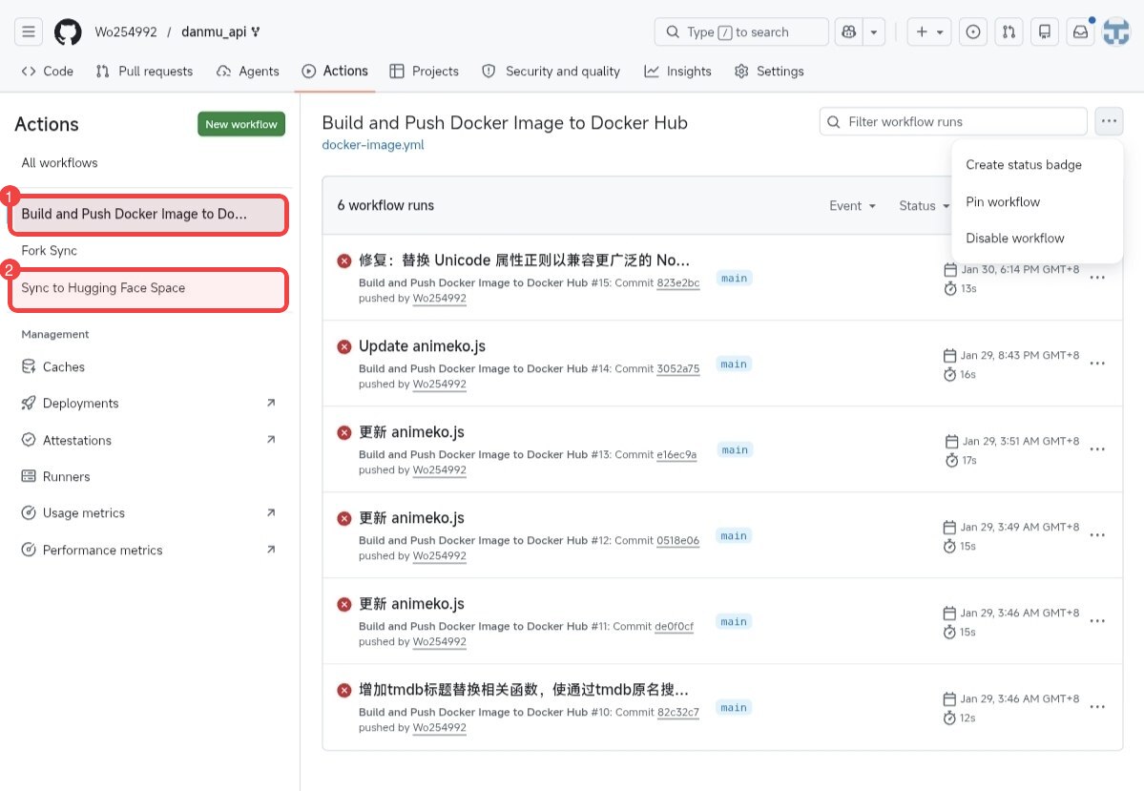This screenshot has height=791, width=1144.
Task: Open the plus create-new dropdown
Action: coord(928,31)
